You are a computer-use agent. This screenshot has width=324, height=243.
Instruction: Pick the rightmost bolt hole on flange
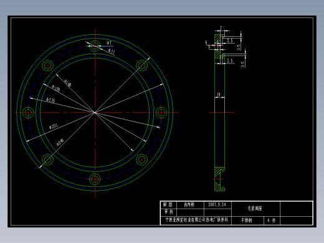coord(161,113)
